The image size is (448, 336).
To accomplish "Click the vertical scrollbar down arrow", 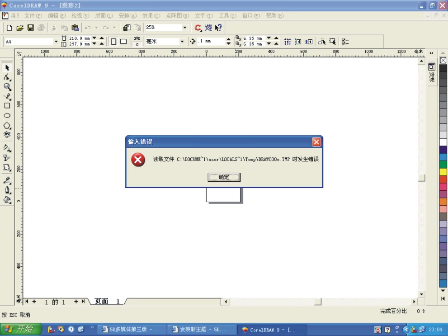I will 422,294.
